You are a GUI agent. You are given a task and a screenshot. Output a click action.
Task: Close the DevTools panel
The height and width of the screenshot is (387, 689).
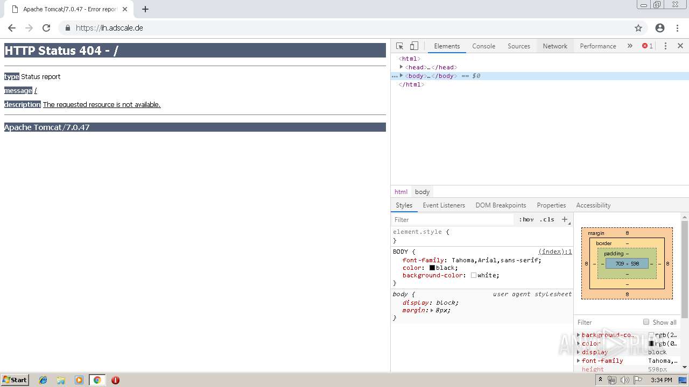click(680, 46)
